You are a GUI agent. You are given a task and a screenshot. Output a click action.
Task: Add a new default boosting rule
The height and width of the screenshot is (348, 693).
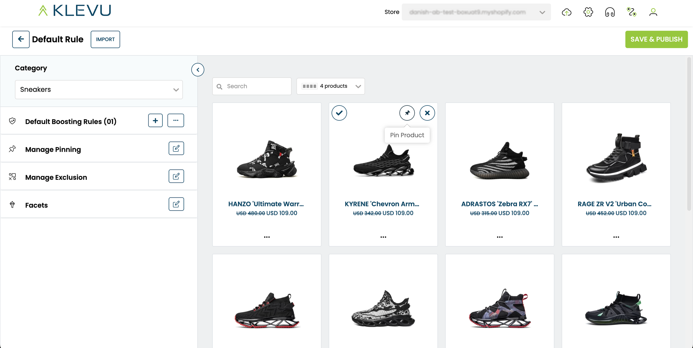pos(155,121)
